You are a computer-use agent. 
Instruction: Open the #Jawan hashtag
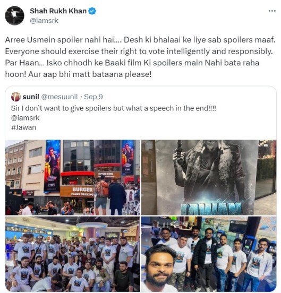pyautogui.click(x=23, y=127)
